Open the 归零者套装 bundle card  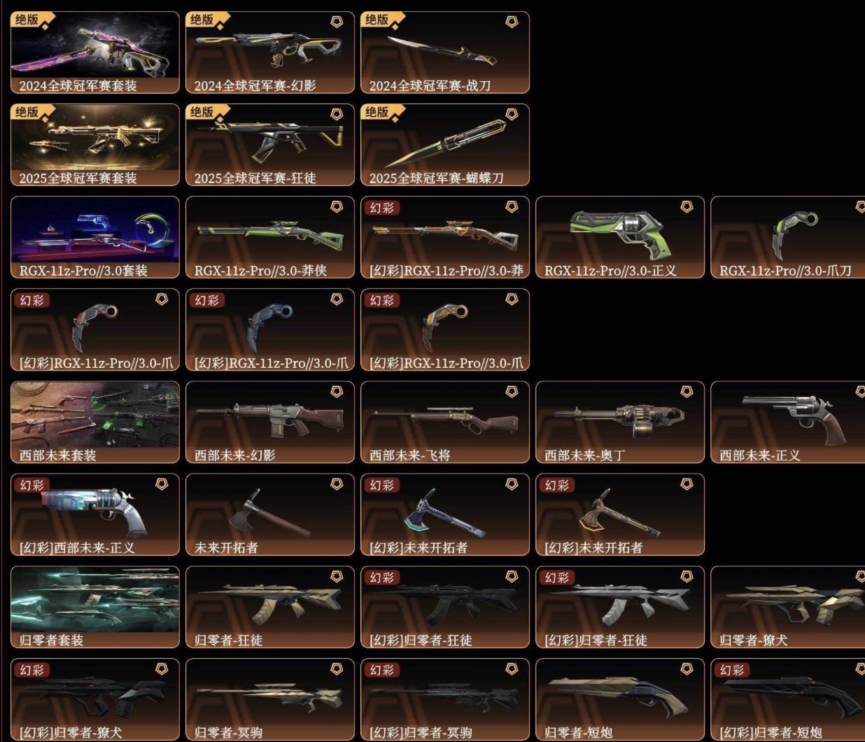(95, 607)
